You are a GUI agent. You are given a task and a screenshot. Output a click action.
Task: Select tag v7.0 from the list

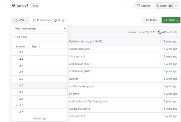pos(39,52)
